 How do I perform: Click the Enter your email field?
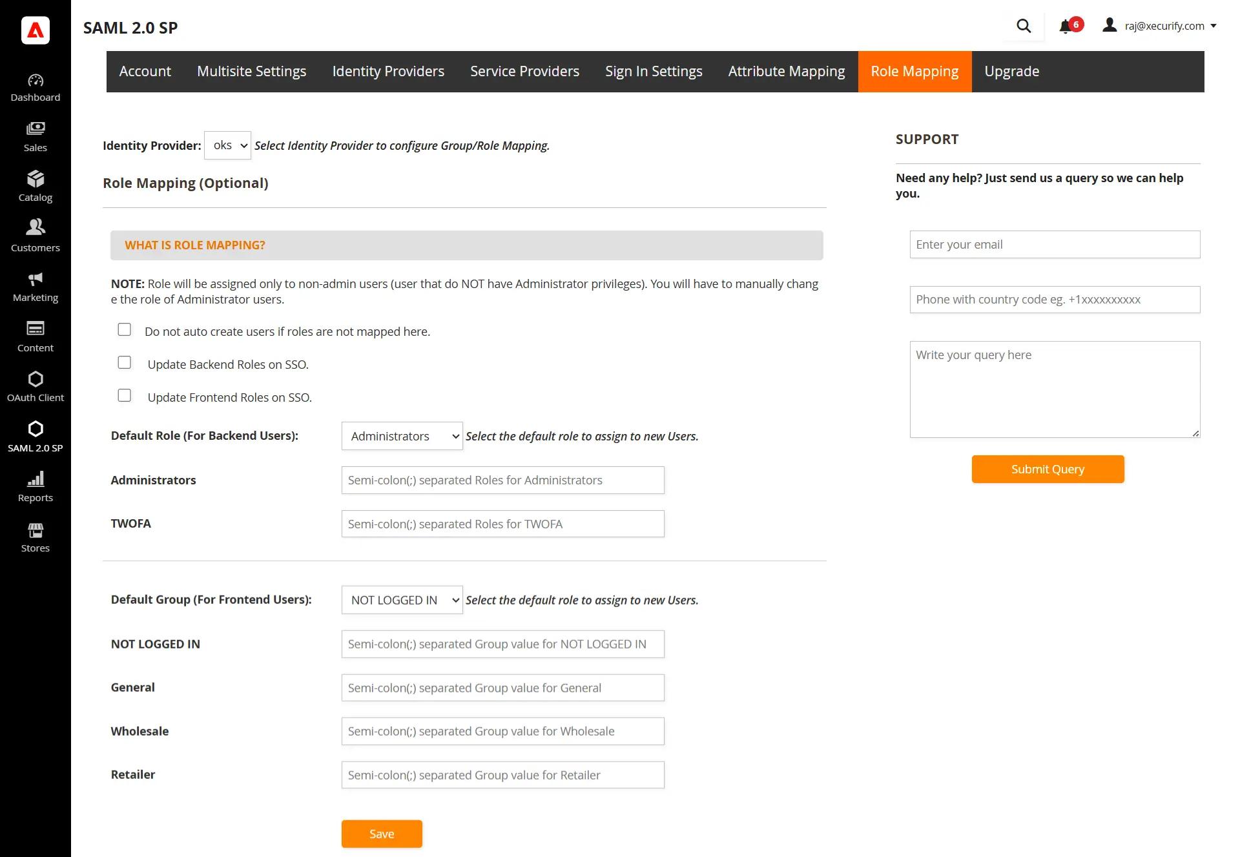pyautogui.click(x=1055, y=245)
